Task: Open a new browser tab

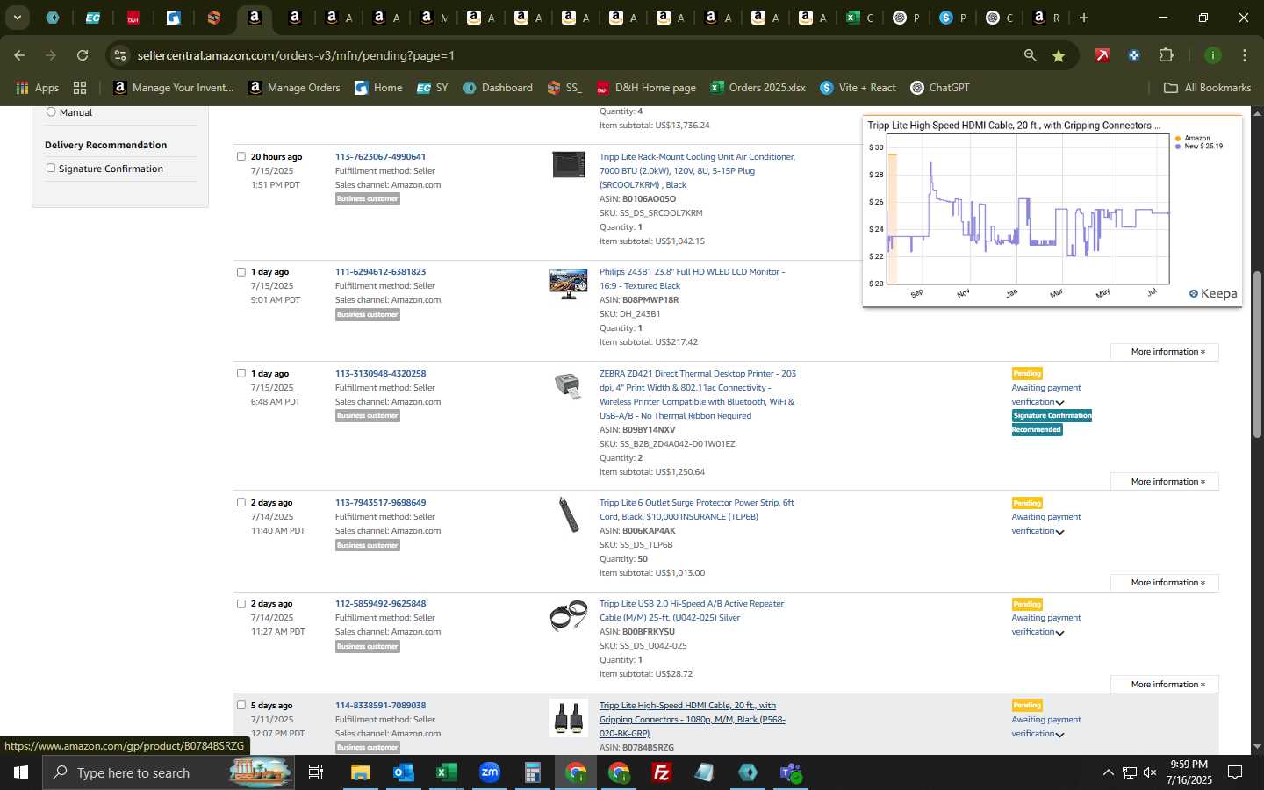Action: pyautogui.click(x=1084, y=18)
